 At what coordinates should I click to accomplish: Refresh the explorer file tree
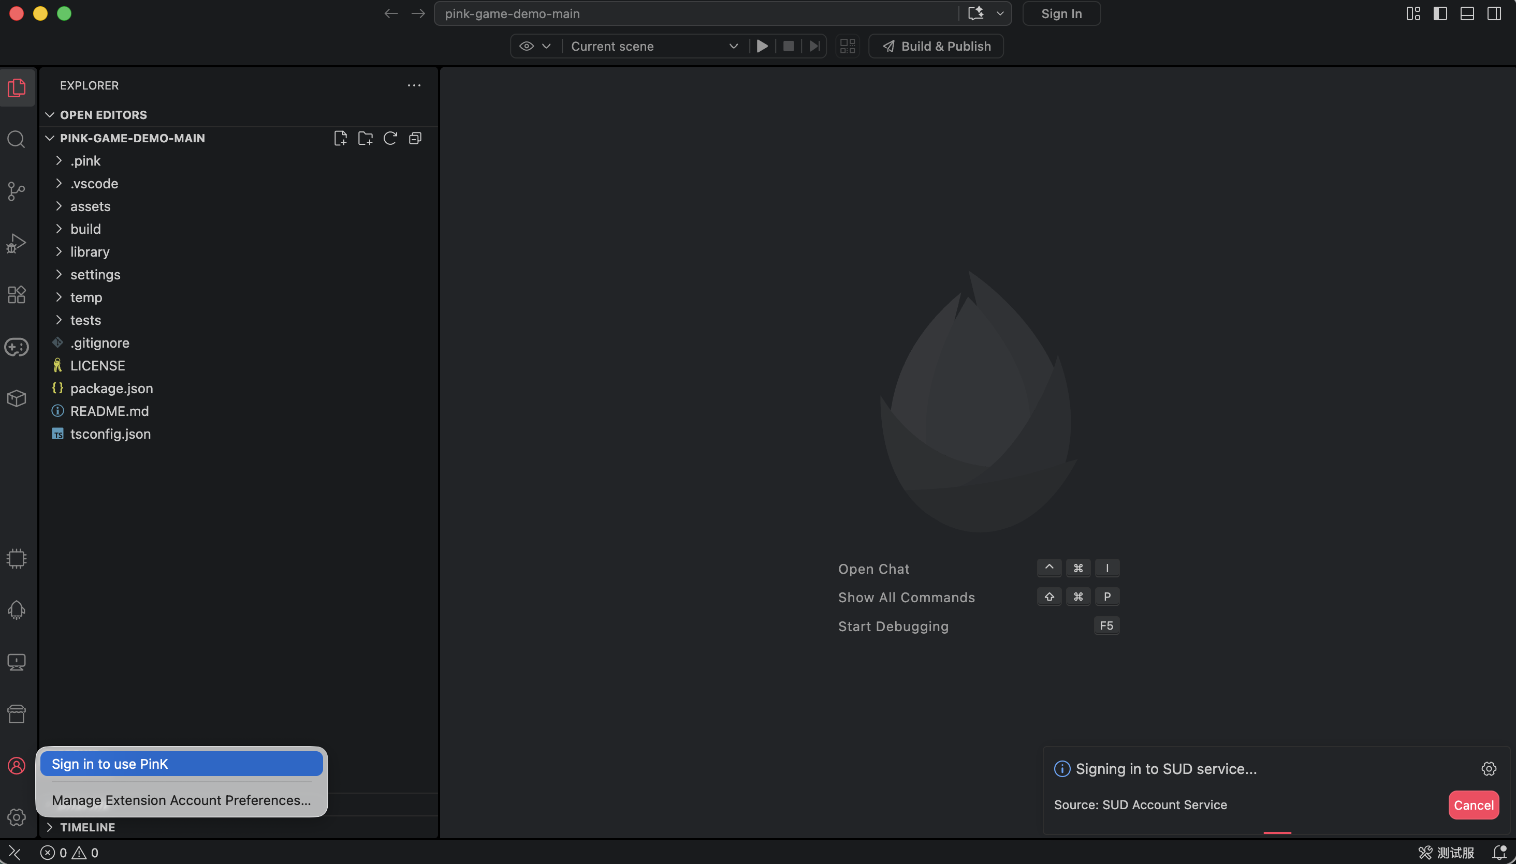tap(390, 138)
